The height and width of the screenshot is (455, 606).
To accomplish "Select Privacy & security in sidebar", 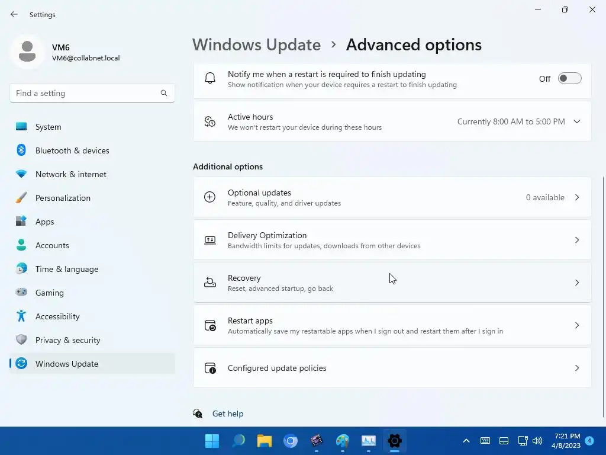I will 92,340.
